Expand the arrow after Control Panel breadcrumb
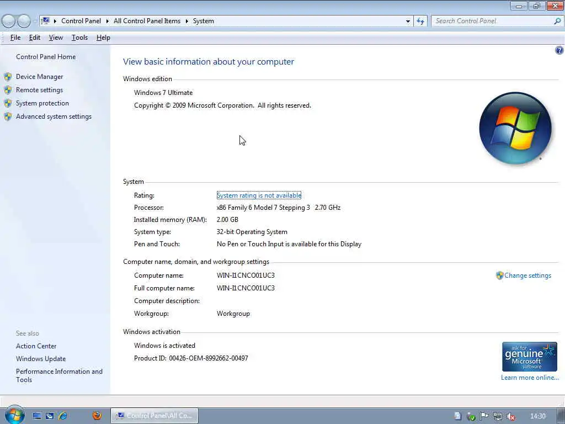The image size is (565, 424). [x=108, y=22]
